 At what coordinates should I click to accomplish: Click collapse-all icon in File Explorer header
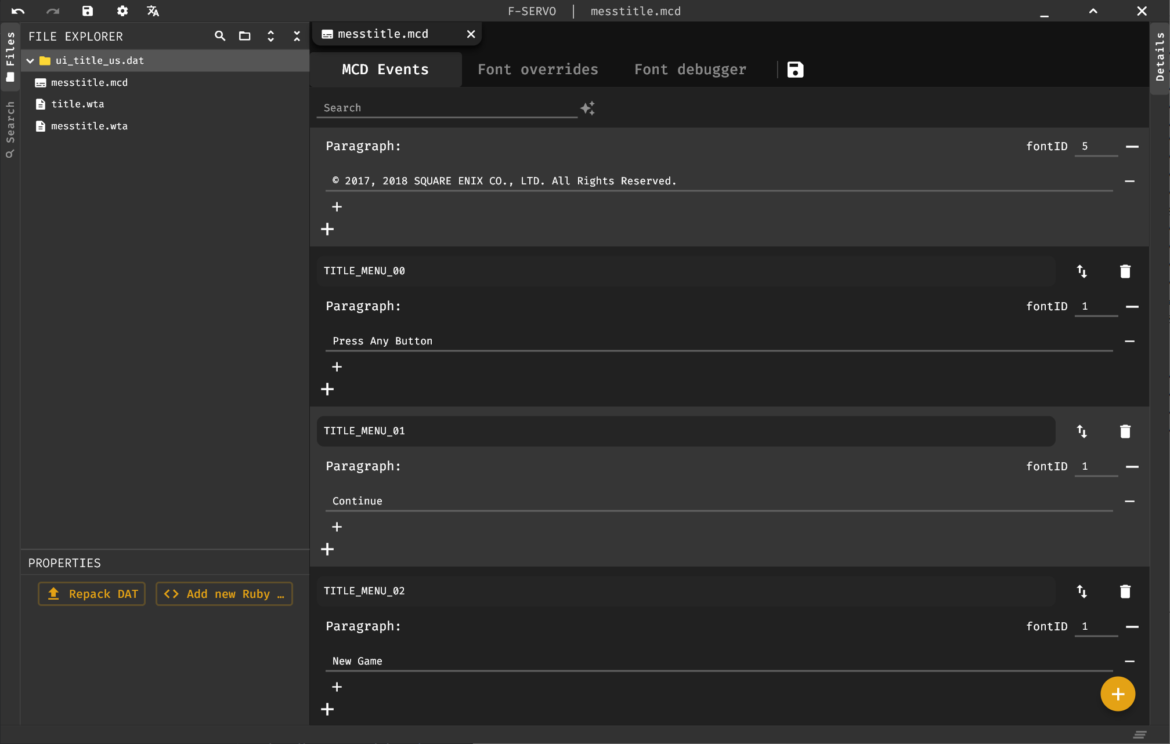point(297,36)
